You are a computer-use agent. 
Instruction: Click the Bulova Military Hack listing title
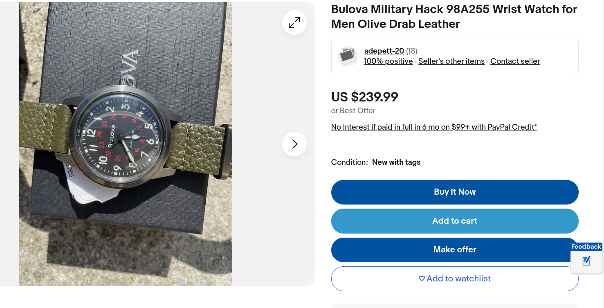(454, 16)
